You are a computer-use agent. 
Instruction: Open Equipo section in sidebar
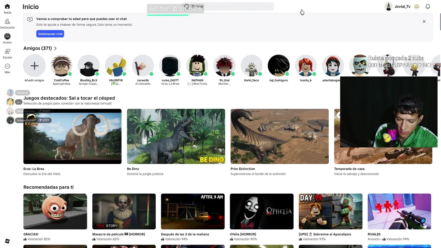click(x=7, y=53)
